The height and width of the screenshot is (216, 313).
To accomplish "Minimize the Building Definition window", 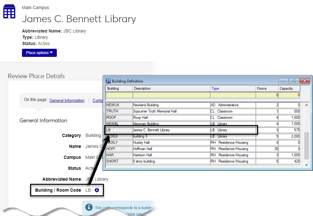I will [283, 81].
